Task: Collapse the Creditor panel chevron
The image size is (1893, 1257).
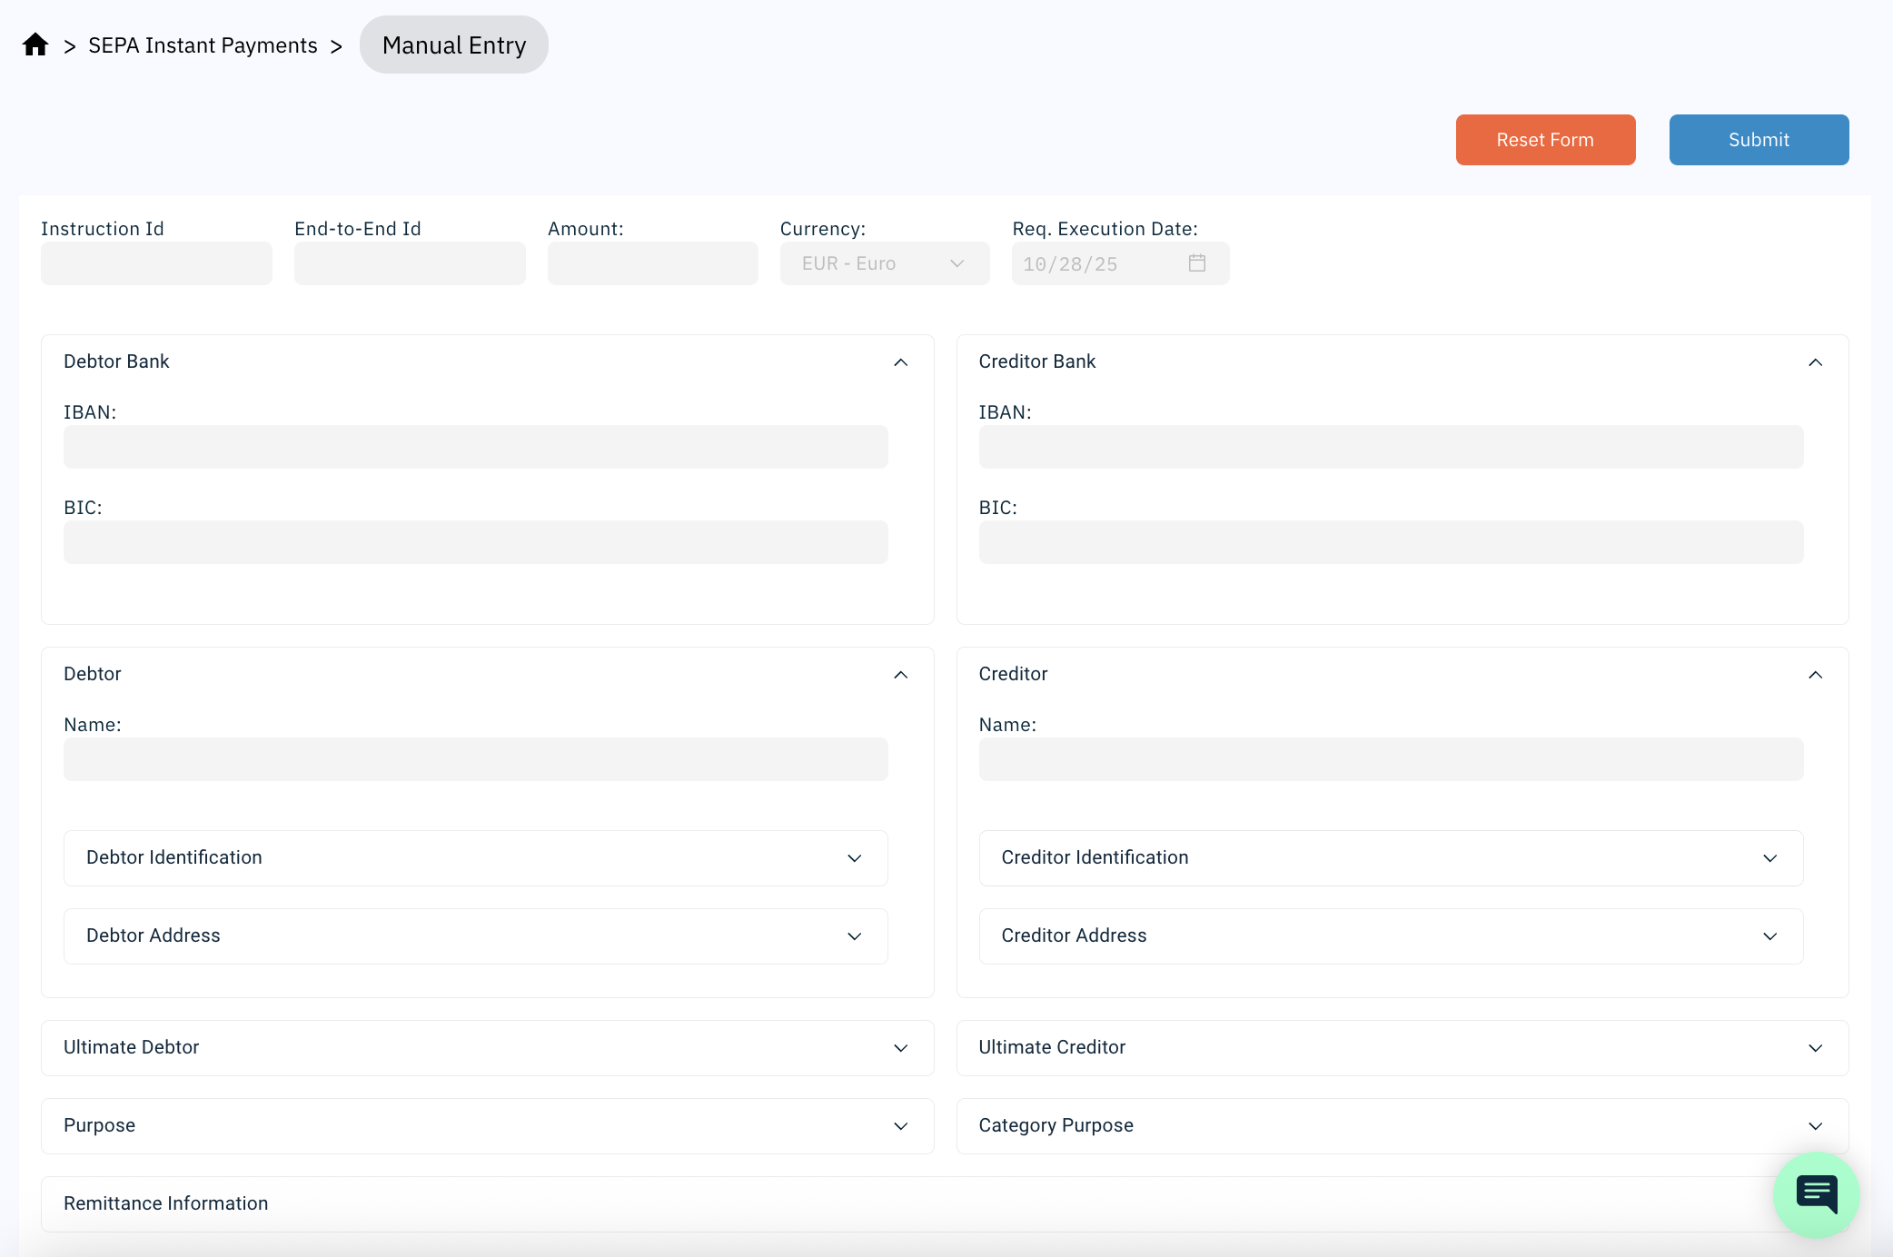Action: (x=1815, y=675)
